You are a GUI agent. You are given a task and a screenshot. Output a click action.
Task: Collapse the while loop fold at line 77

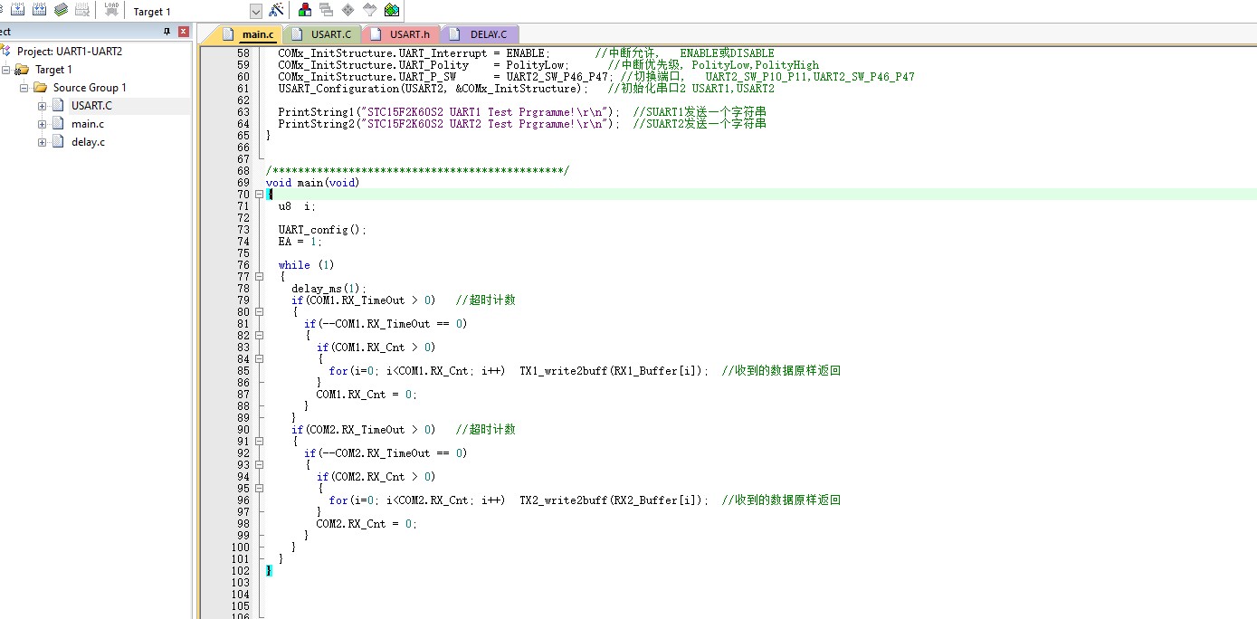[x=260, y=277]
